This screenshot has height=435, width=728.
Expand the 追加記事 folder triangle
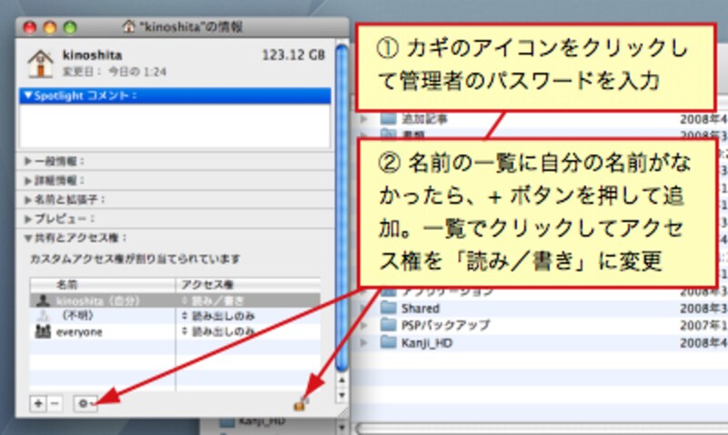(365, 119)
